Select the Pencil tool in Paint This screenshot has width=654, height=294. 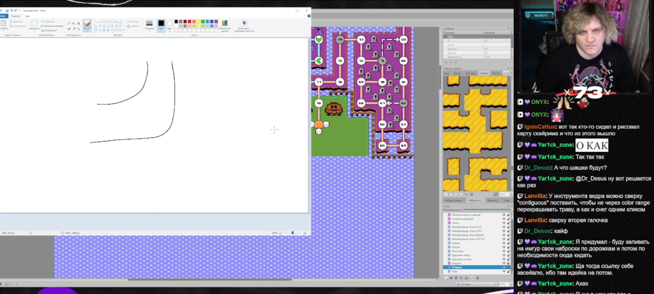tap(69, 23)
